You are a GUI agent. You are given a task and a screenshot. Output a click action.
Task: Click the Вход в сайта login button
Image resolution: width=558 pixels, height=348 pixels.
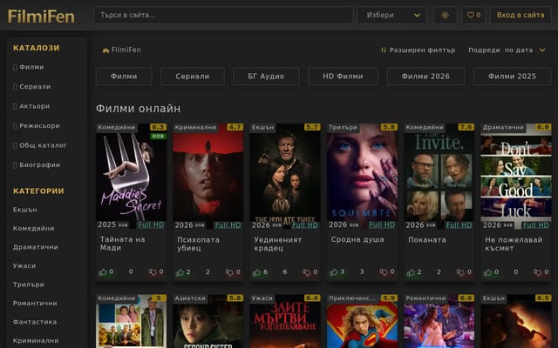(521, 16)
